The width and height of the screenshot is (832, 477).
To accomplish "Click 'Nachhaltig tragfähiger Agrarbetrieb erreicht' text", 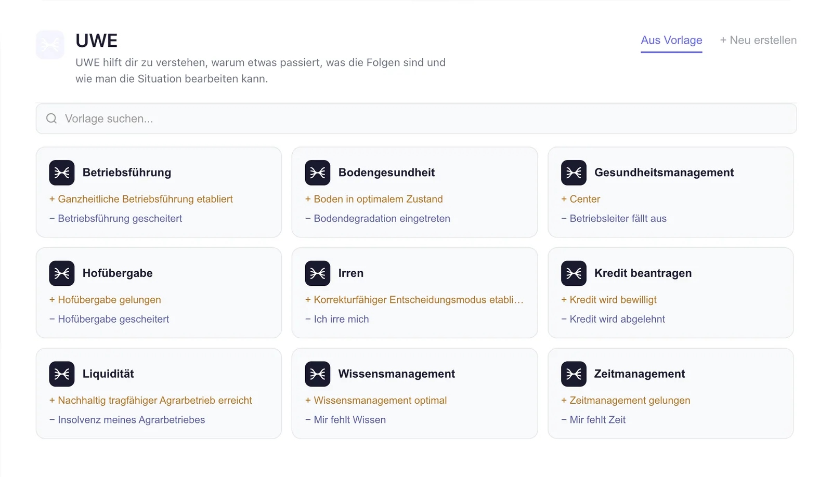I will (151, 401).
